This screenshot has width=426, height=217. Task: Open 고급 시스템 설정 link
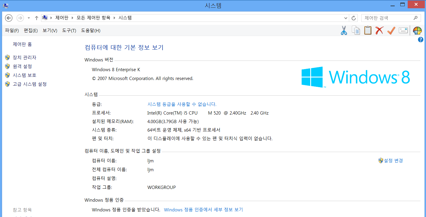(x=30, y=84)
